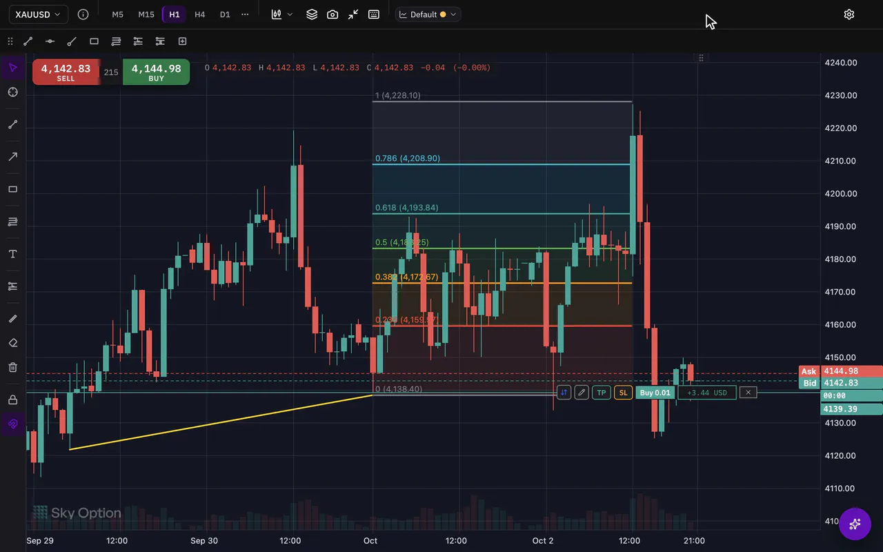Open the XAUUSD symbol dropdown
The height and width of the screenshot is (552, 883).
[39, 14]
